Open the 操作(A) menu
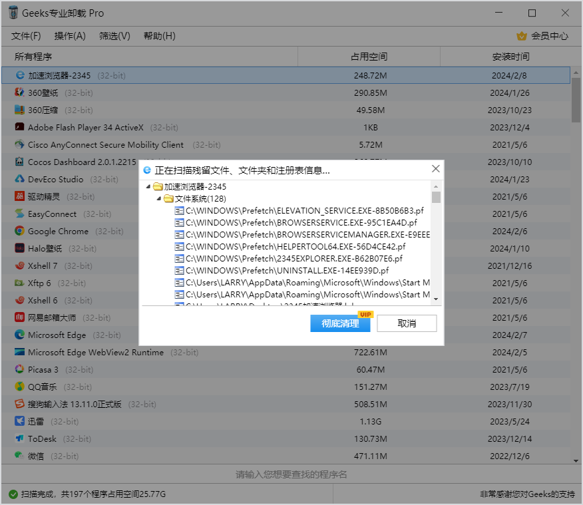Screen dimensions: 583x505 (x=70, y=36)
